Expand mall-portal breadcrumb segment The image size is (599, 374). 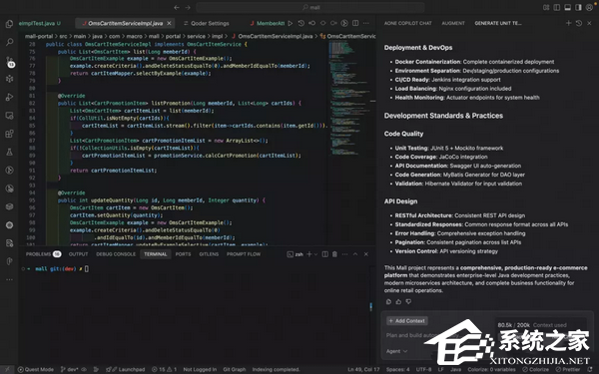pyautogui.click(x=39, y=36)
